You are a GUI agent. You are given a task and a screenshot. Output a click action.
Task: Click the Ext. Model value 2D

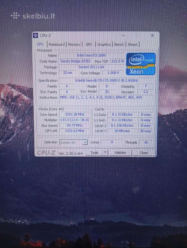tap(107, 92)
